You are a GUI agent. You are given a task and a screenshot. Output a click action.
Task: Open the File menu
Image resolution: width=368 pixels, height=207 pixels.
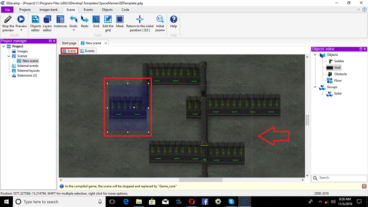(x=7, y=10)
